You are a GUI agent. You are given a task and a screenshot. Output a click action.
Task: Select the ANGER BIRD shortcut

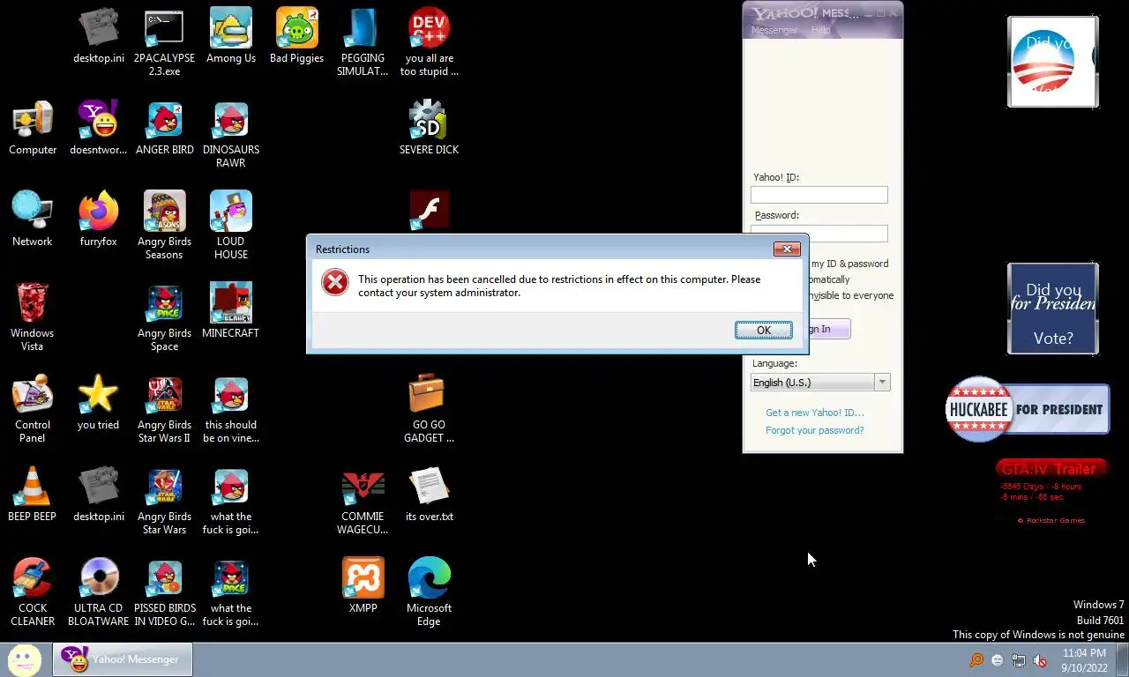(164, 129)
